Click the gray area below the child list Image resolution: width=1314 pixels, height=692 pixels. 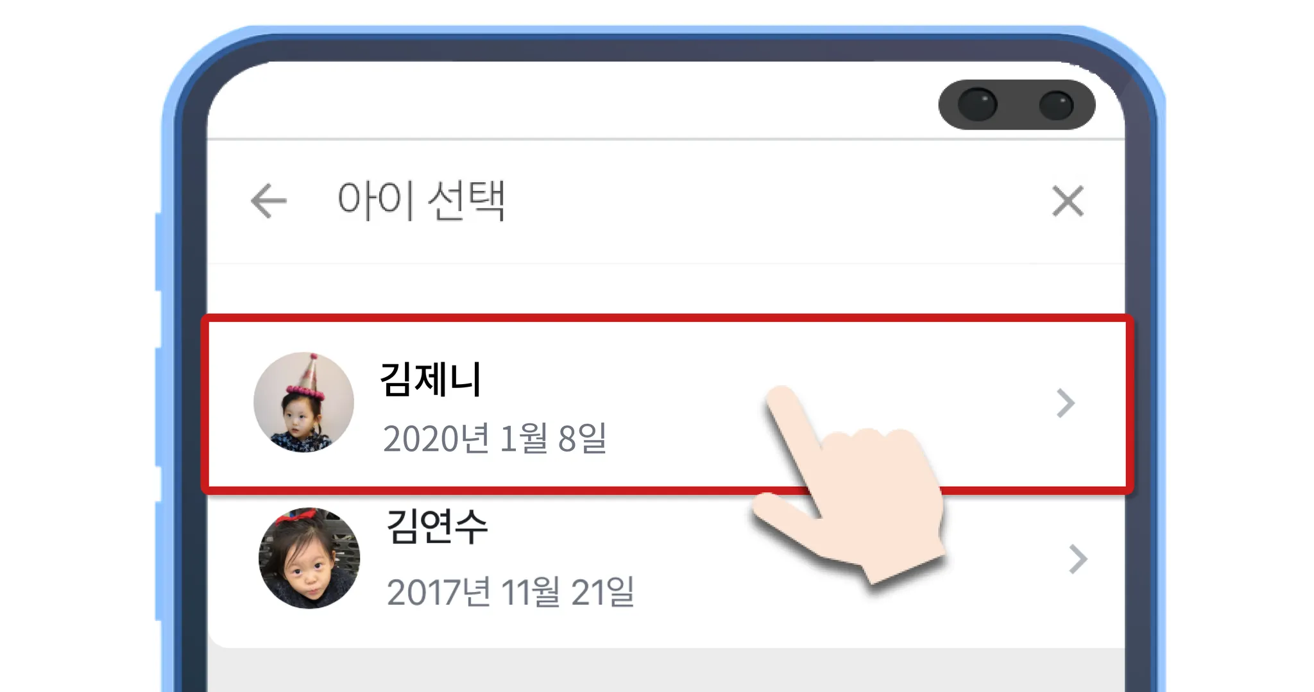point(666,670)
